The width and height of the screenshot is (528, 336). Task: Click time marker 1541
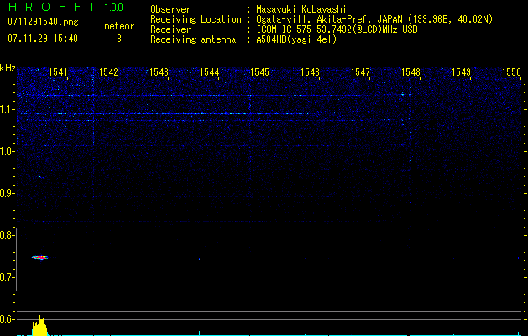tap(58, 71)
